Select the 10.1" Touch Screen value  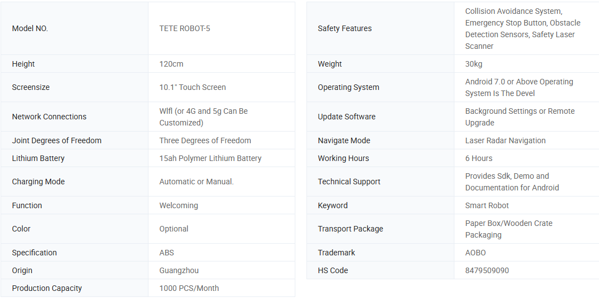(x=192, y=87)
